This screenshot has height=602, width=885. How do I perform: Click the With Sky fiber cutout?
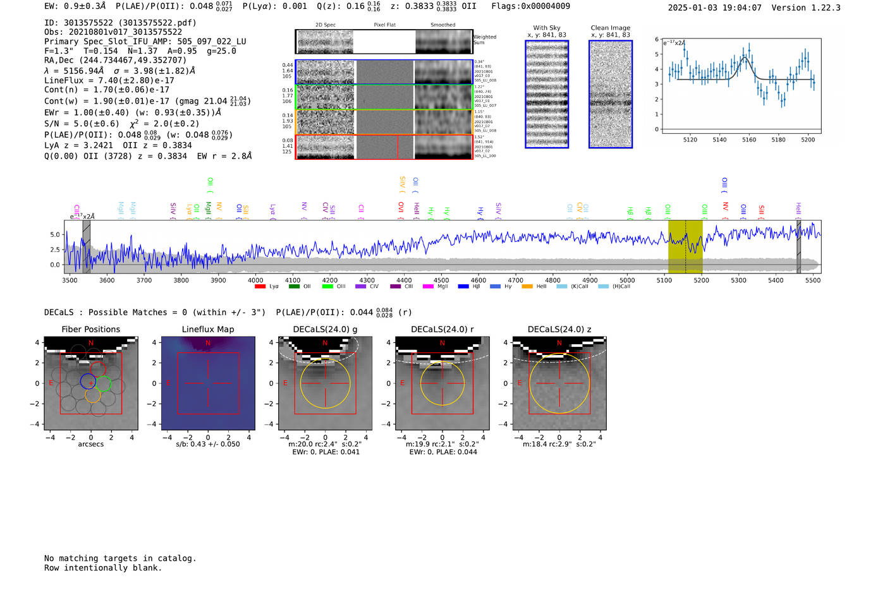tap(547, 94)
